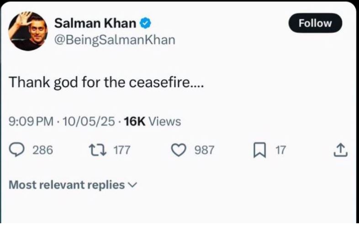This screenshot has width=359, height=226.
Task: Follow the Salman Khan account
Action: 315,23
